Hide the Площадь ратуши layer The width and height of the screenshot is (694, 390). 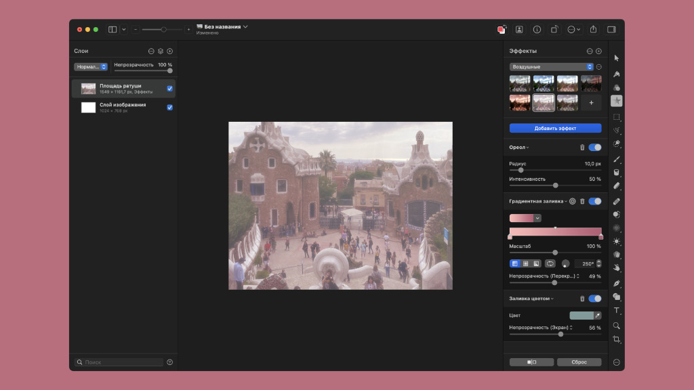click(169, 88)
